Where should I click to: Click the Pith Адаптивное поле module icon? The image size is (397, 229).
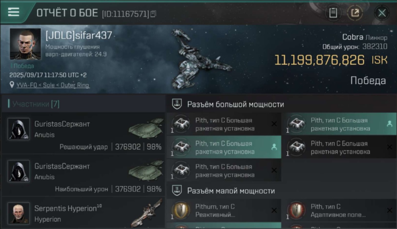(x=296, y=210)
